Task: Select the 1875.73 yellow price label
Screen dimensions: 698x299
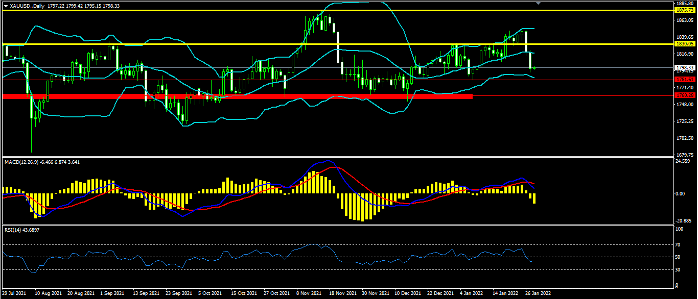Action: pos(684,10)
